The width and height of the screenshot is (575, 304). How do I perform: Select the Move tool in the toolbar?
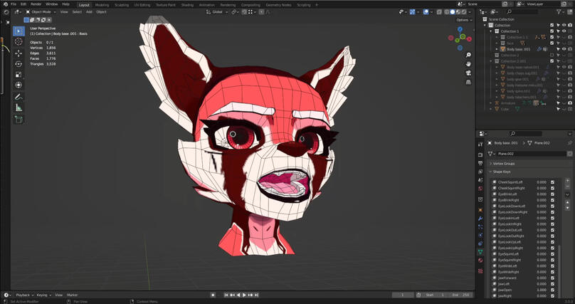coord(19,53)
